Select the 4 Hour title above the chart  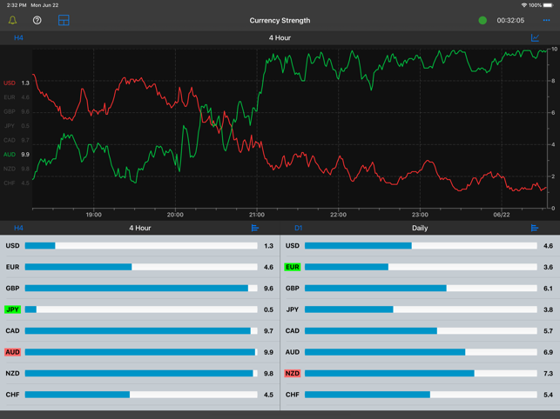coord(280,38)
